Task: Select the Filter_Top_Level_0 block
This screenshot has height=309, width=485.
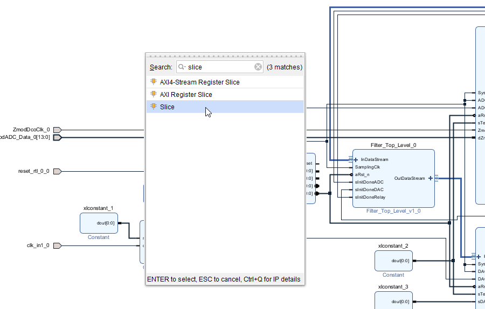Action: pos(393,178)
